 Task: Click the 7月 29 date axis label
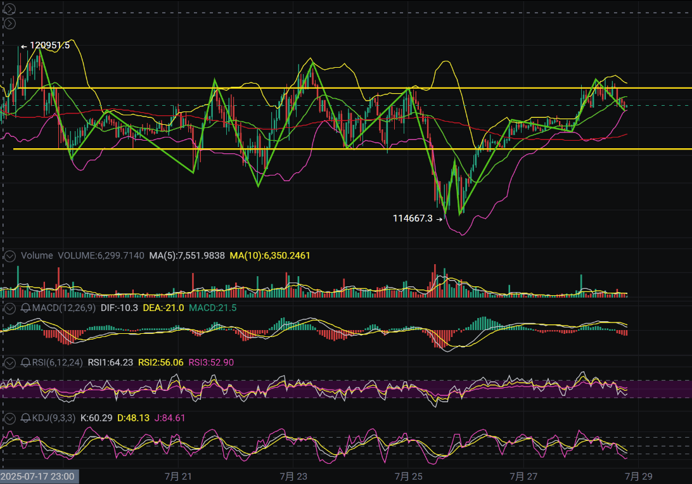click(x=638, y=476)
